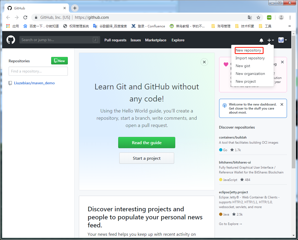Image resolution: width=298 pixels, height=240 pixels.
Task: Click the scrollbar up arrow
Action: click(x=293, y=33)
